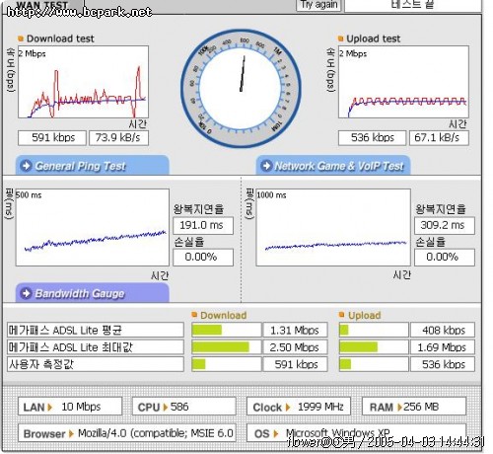Click the green 2.50 Mbps download bar
The image size is (493, 454).
coord(221,347)
